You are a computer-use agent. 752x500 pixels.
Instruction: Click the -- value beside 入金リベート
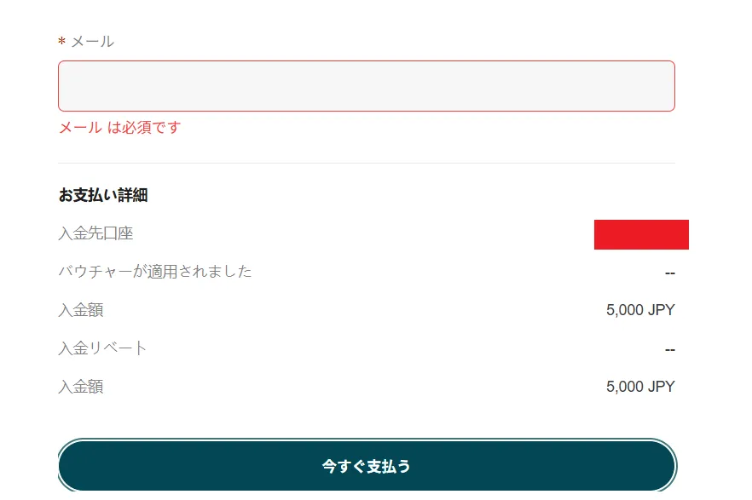(x=670, y=348)
